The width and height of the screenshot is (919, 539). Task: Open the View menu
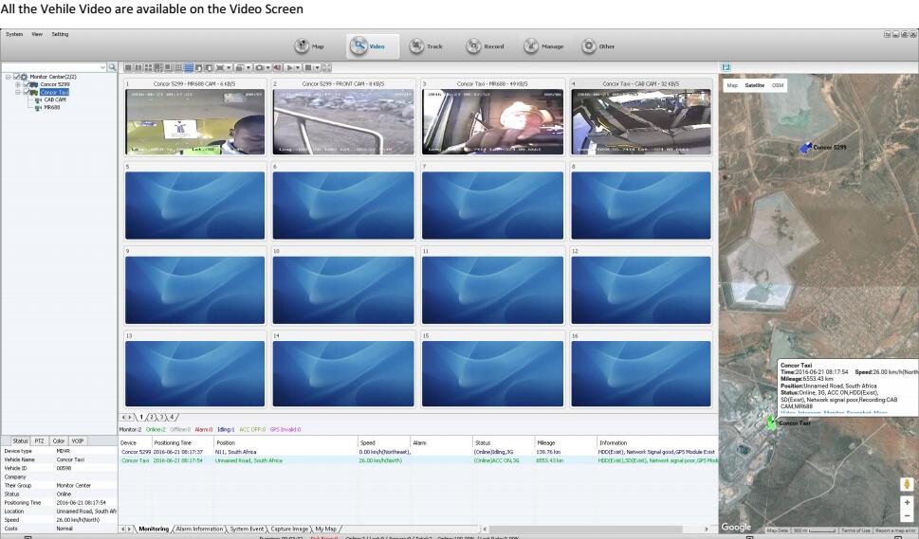coord(37,34)
